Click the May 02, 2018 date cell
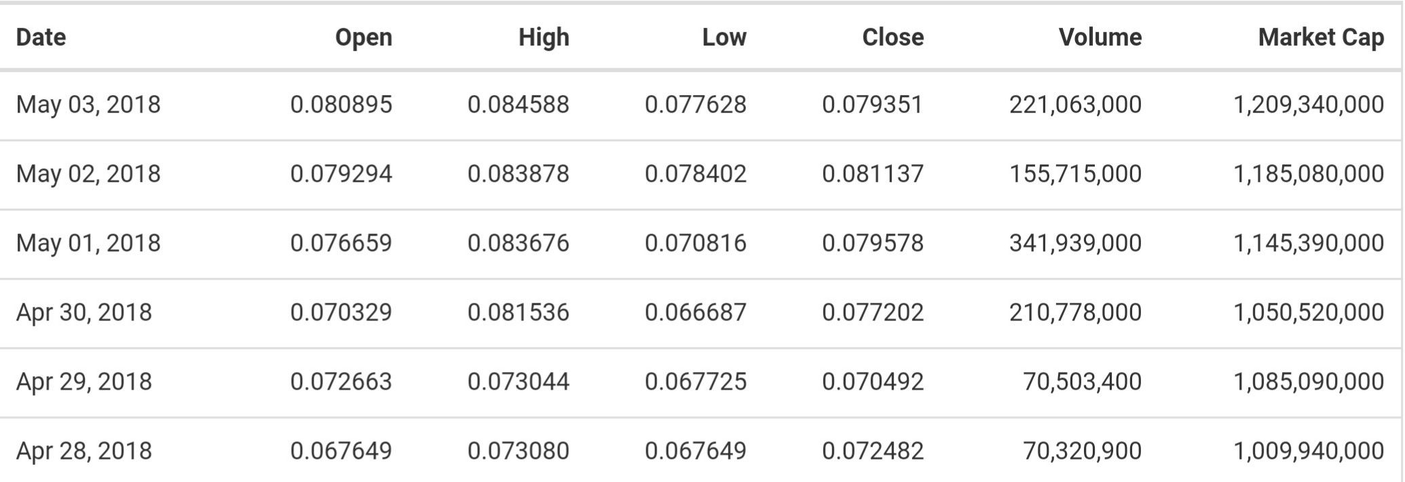 pyautogui.click(x=88, y=174)
